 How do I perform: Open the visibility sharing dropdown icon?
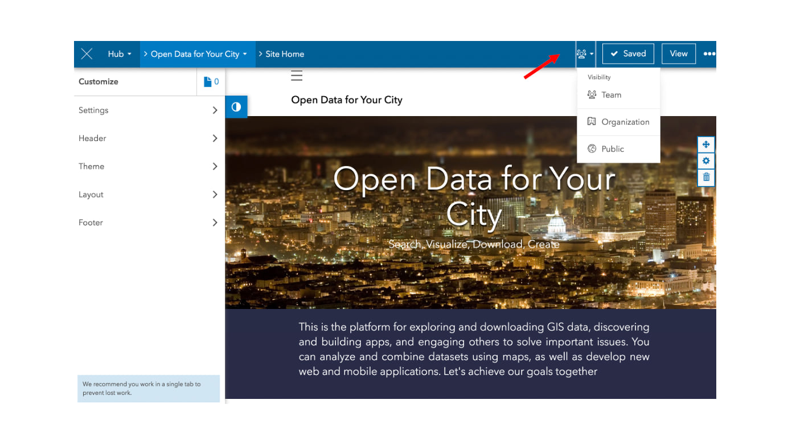[x=585, y=54]
